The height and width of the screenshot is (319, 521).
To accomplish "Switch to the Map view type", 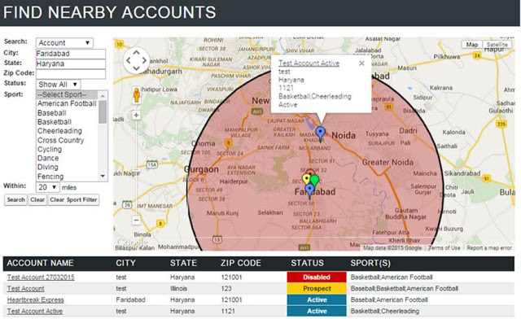I will [472, 45].
